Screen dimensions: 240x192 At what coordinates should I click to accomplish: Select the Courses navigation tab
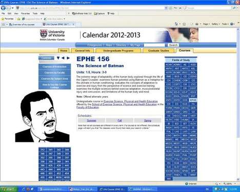[x=185, y=50]
